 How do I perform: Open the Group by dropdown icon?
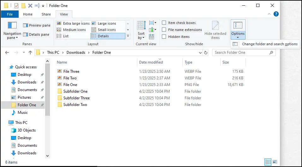(x=152, y=23)
